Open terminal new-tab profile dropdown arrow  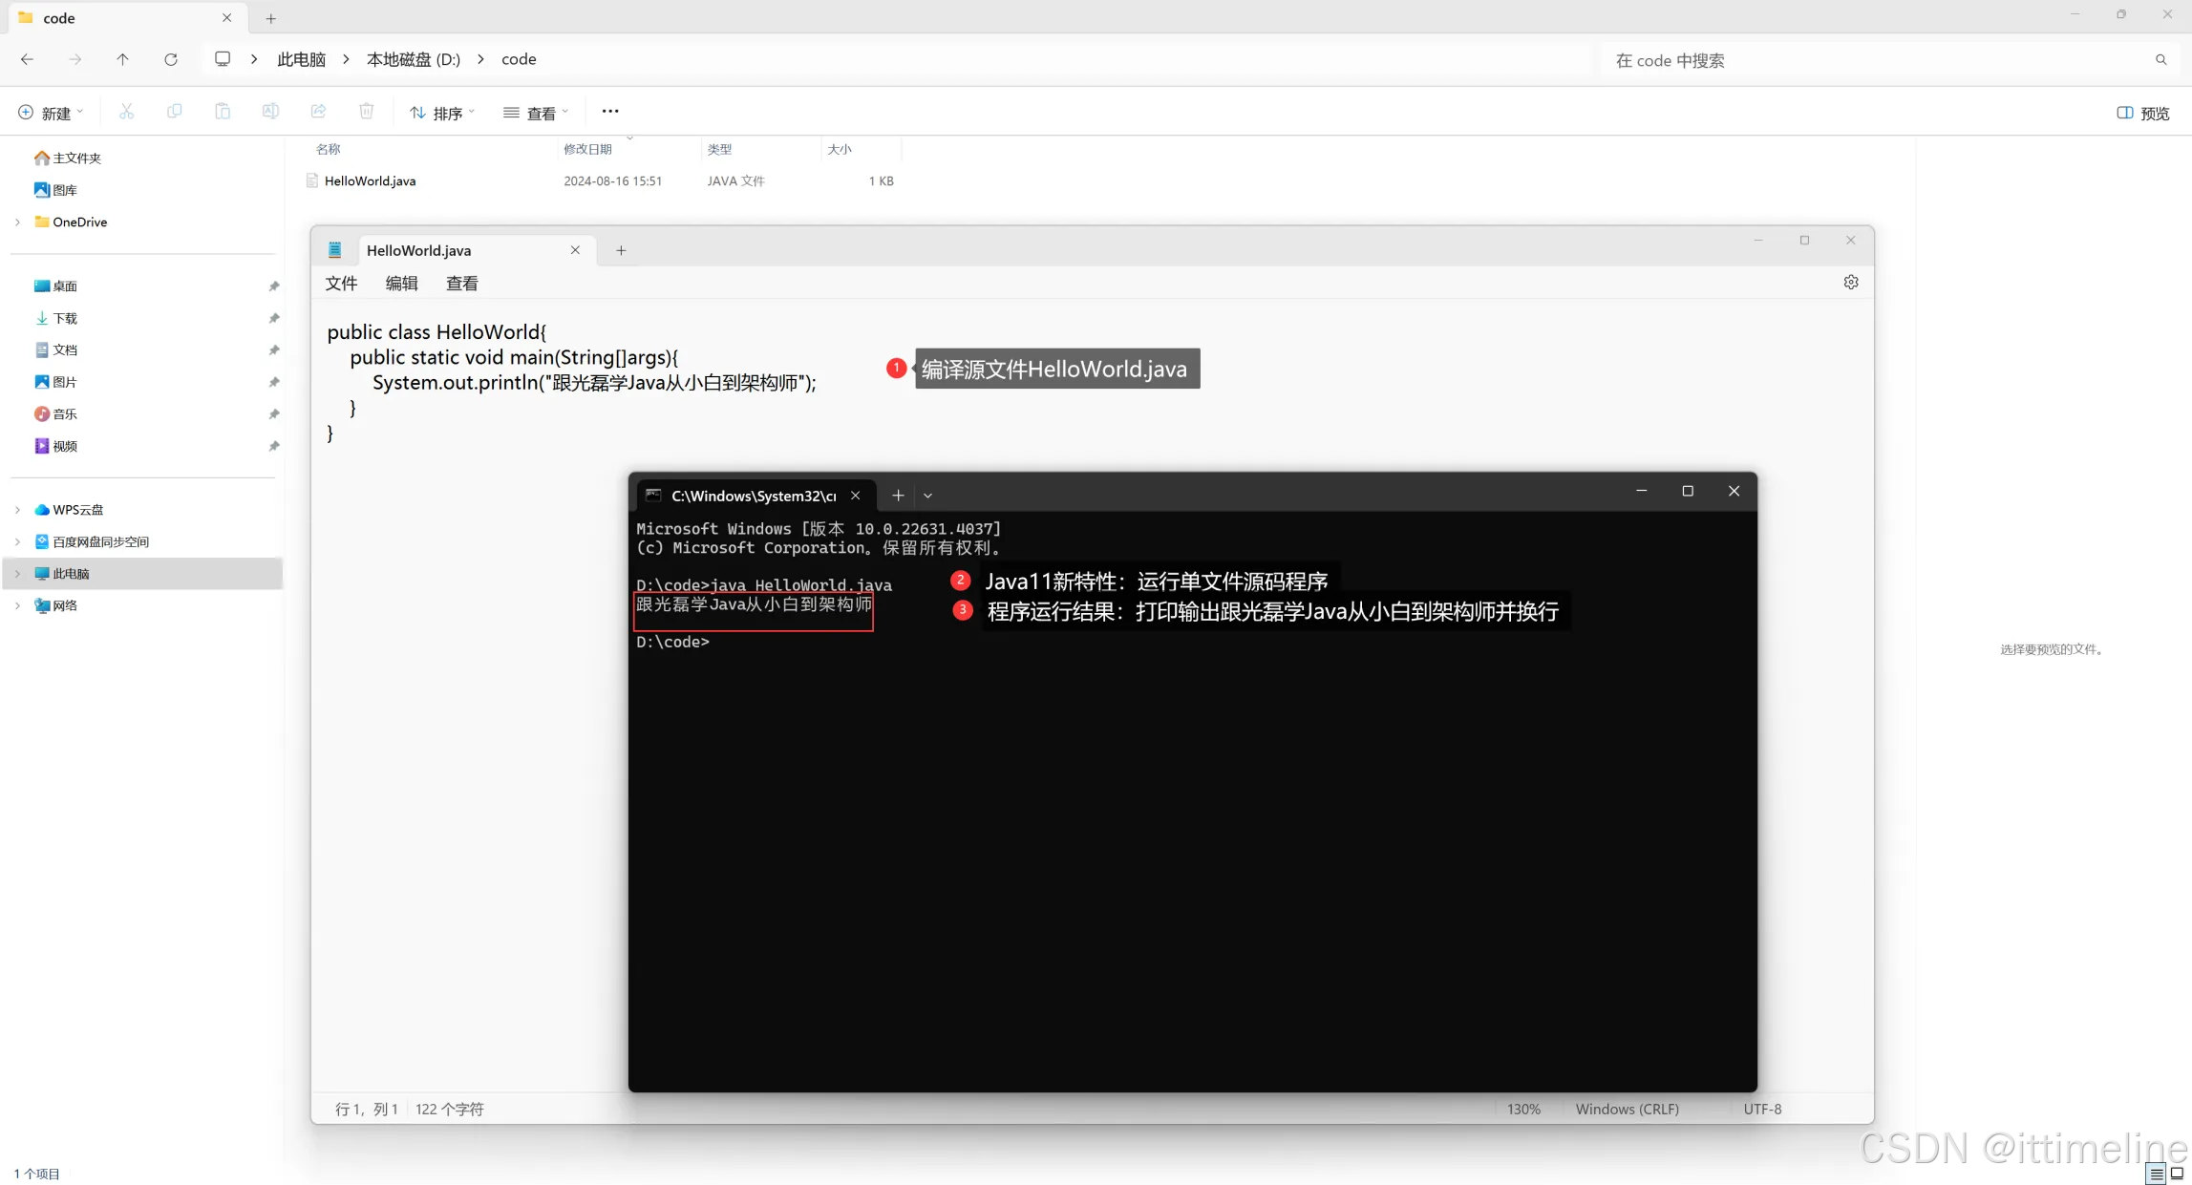(x=927, y=496)
